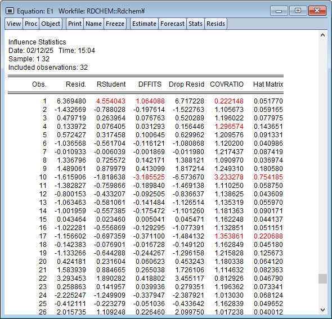Open the Object menu
This screenshot has width=332, height=319.
[51, 24]
